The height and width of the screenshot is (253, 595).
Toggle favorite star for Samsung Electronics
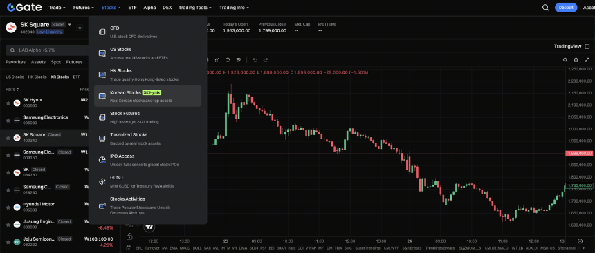coord(8,120)
